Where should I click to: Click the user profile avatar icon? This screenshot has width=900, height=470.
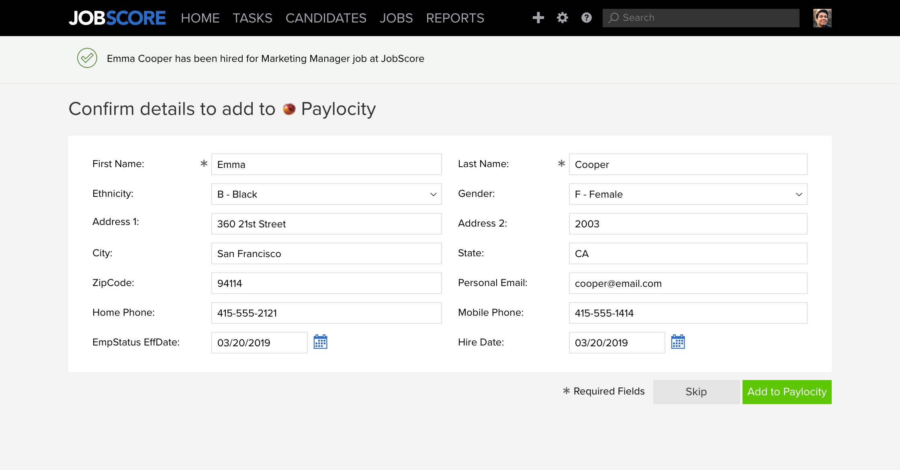822,17
